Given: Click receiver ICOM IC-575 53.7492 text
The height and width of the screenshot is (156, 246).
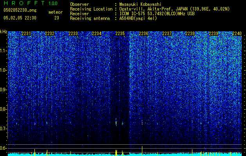Looking at the screenshot, I should (157, 14).
